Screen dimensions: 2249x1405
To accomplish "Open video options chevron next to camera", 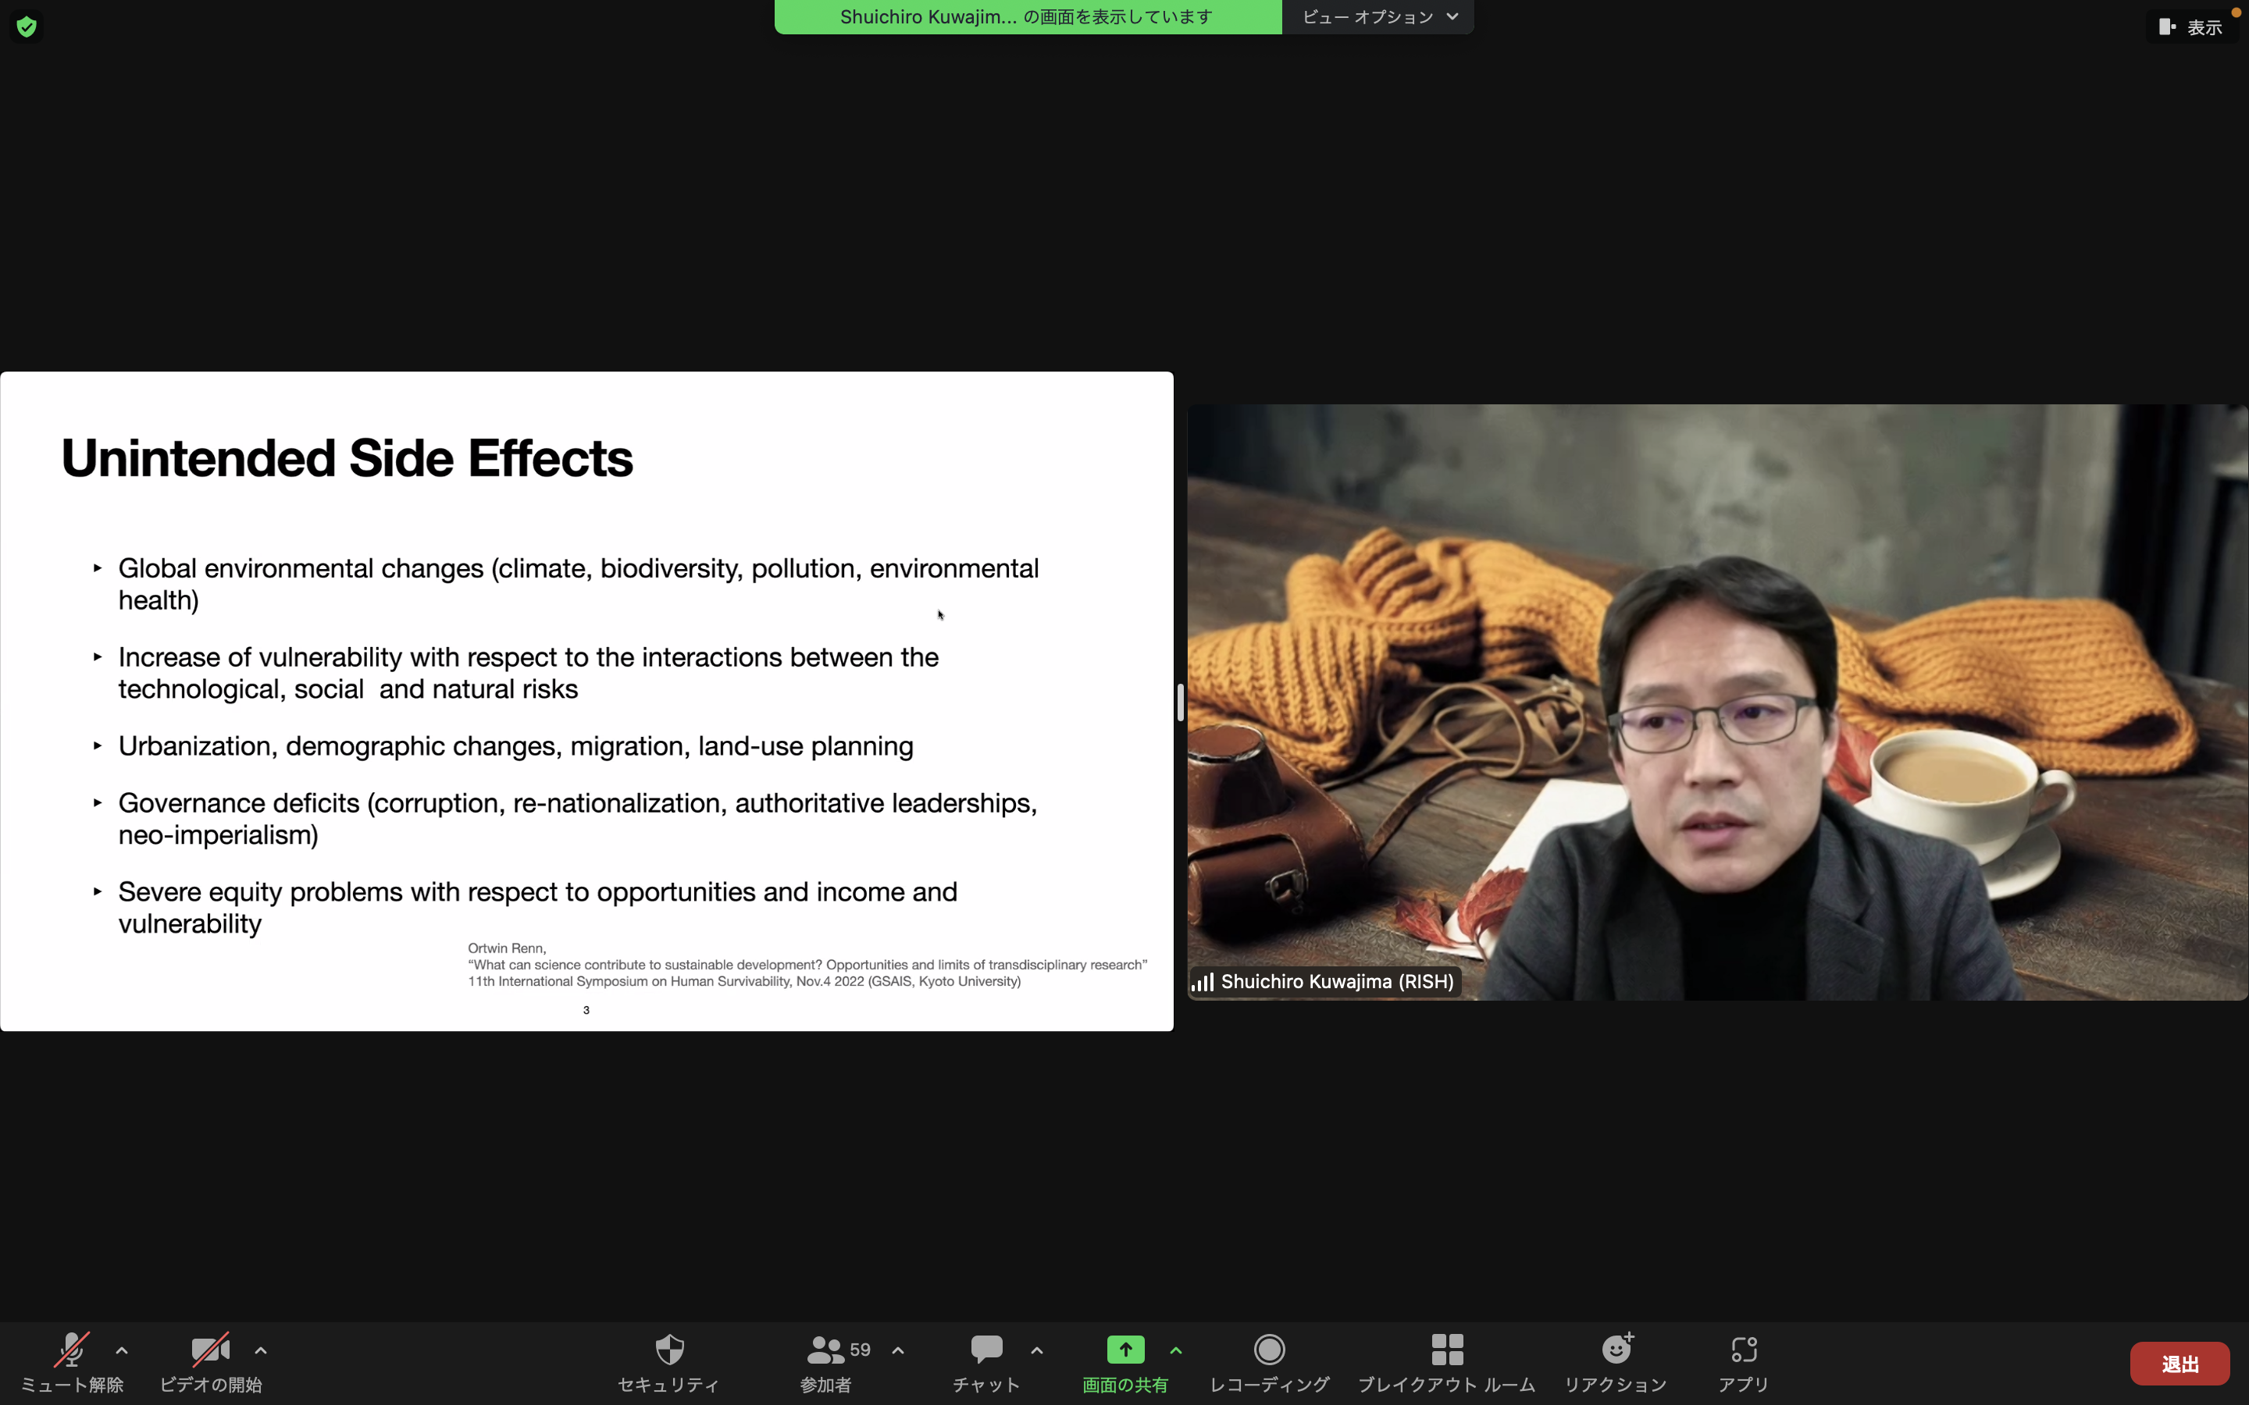I will pyautogui.click(x=261, y=1350).
